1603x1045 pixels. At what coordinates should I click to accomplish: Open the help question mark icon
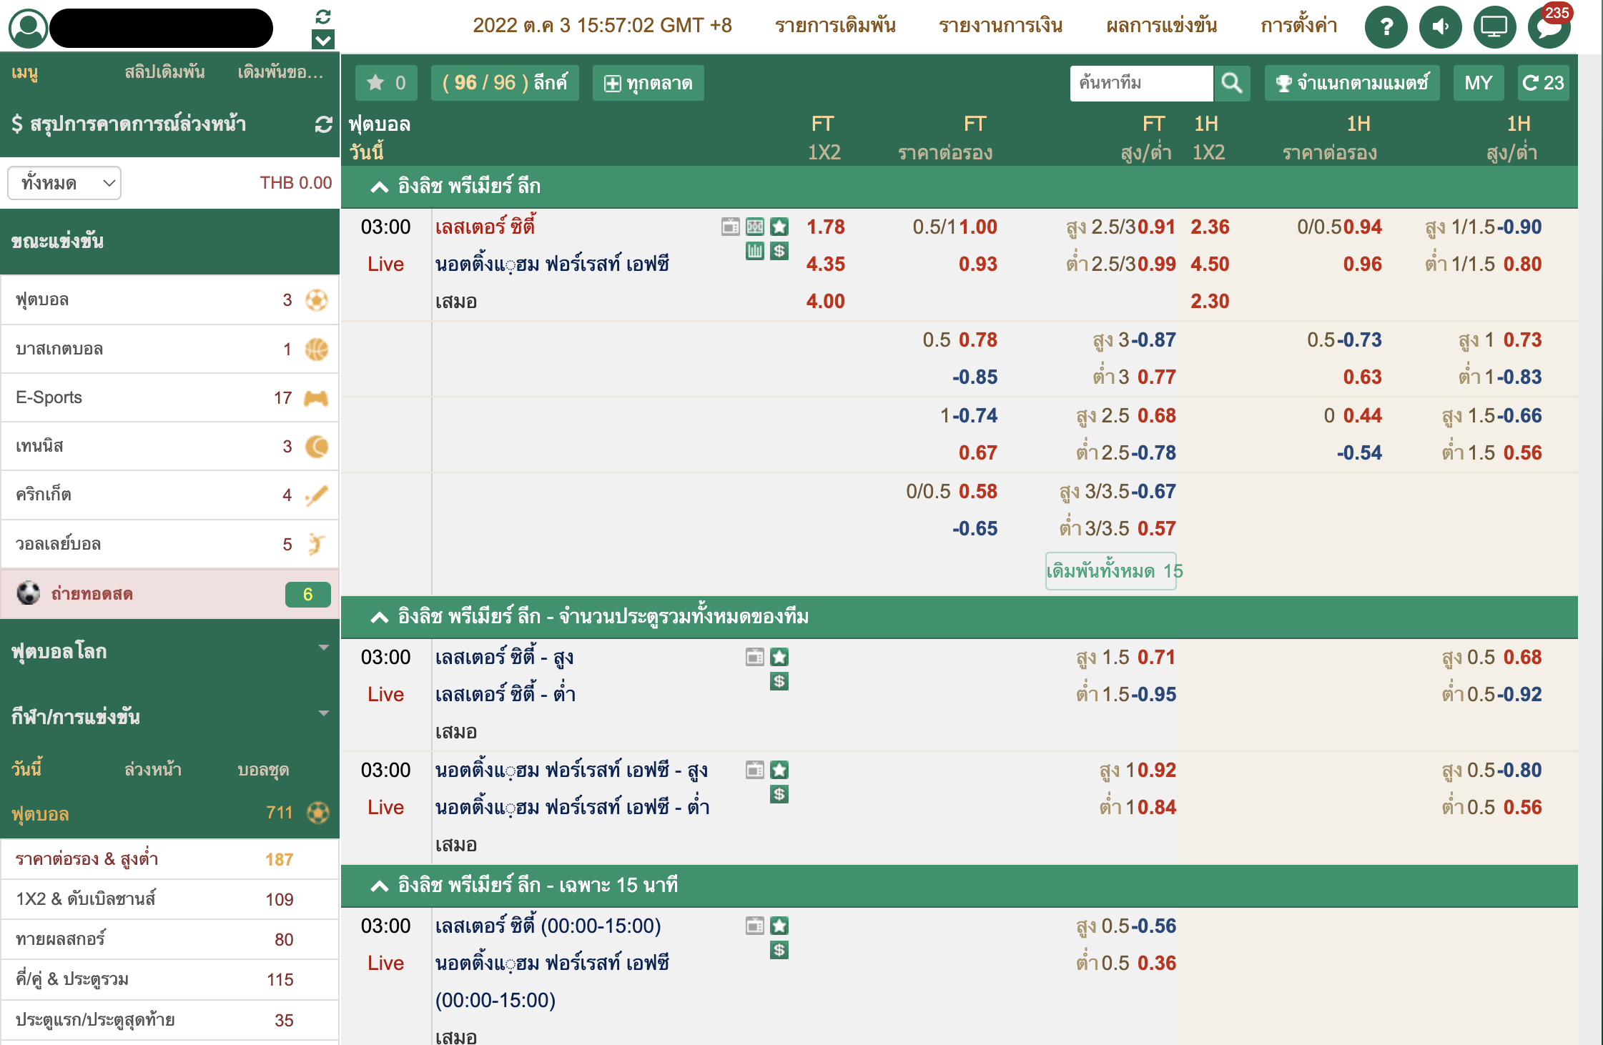[x=1386, y=27]
